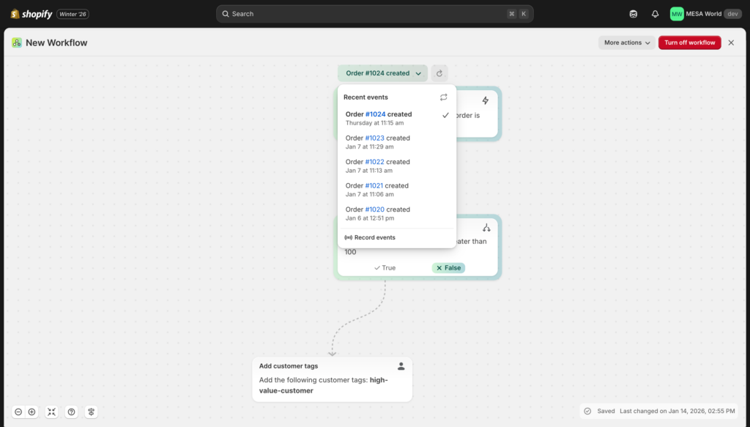
Task: Click the branch icon on the condition card
Action: (486, 227)
